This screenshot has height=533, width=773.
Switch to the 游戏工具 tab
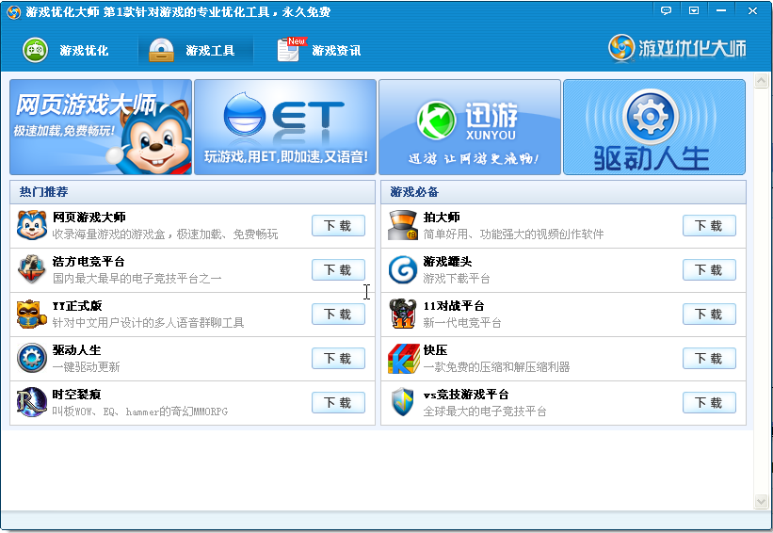[195, 50]
